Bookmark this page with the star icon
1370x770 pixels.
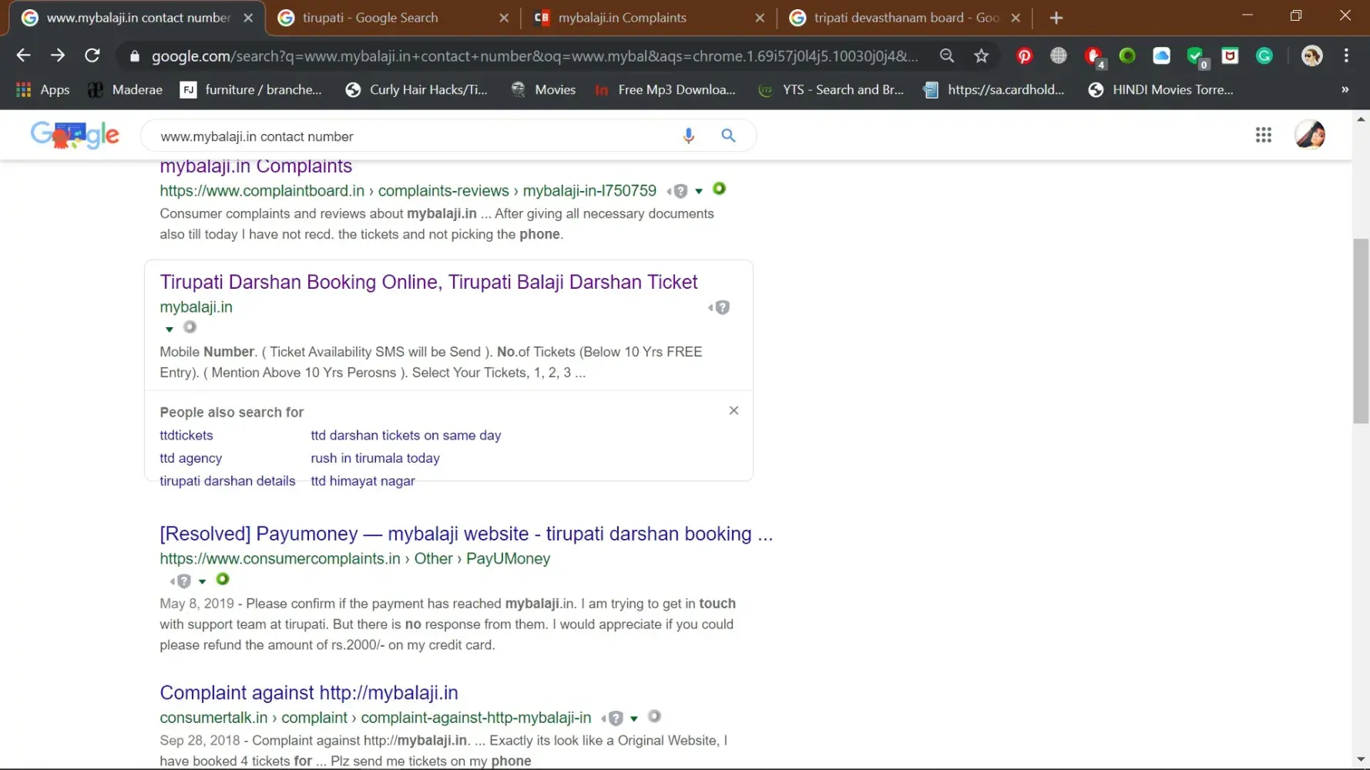[x=981, y=56]
